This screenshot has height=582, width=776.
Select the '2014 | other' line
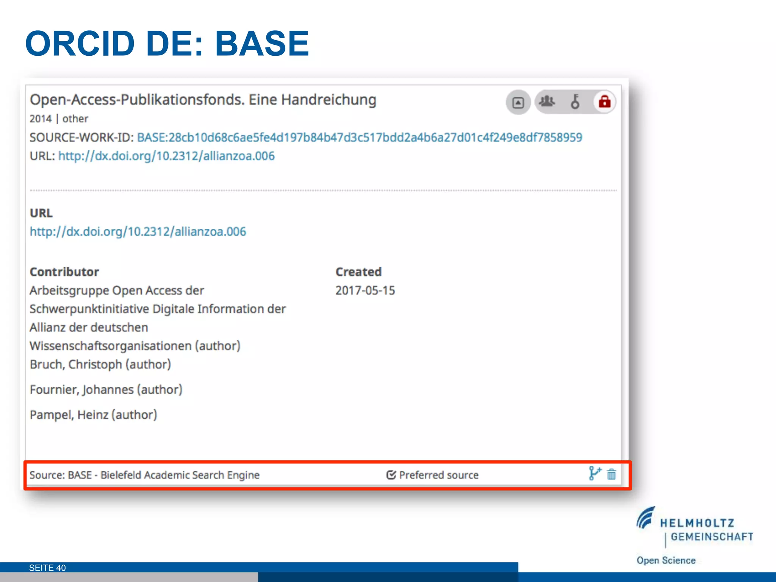[59, 119]
